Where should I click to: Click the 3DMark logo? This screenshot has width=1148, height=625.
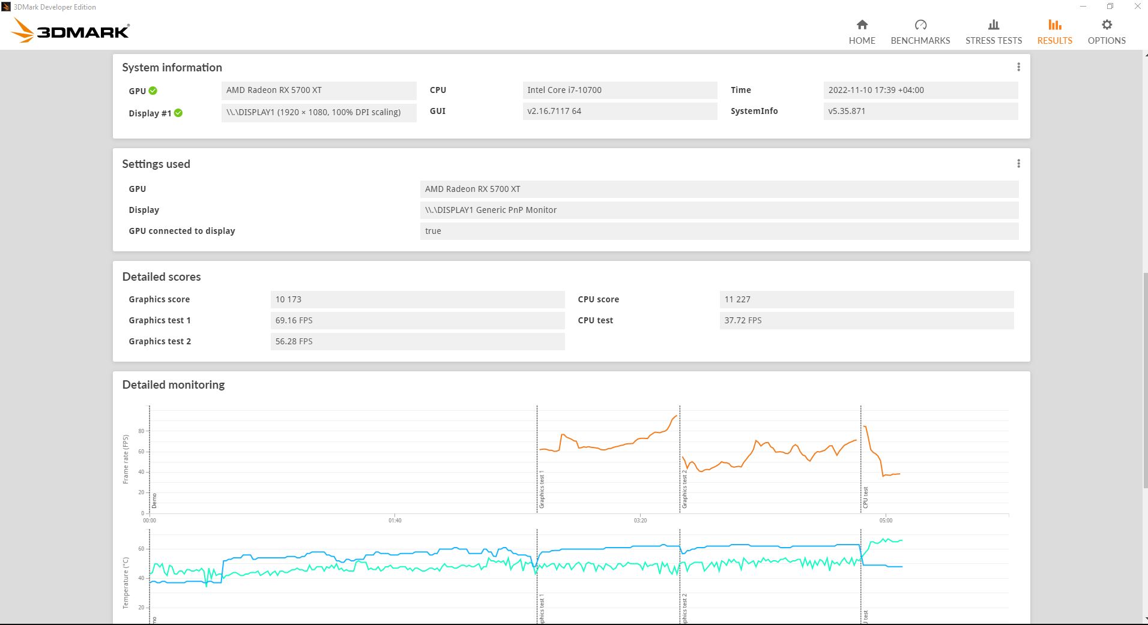tap(71, 31)
